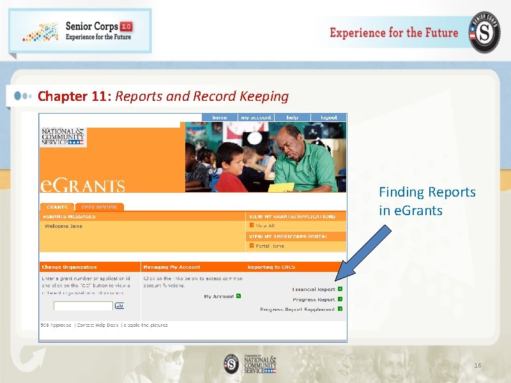Viewport: 511px width, 383px height.
Task: Click the Senior Corps seal at top right
Action: (x=484, y=31)
